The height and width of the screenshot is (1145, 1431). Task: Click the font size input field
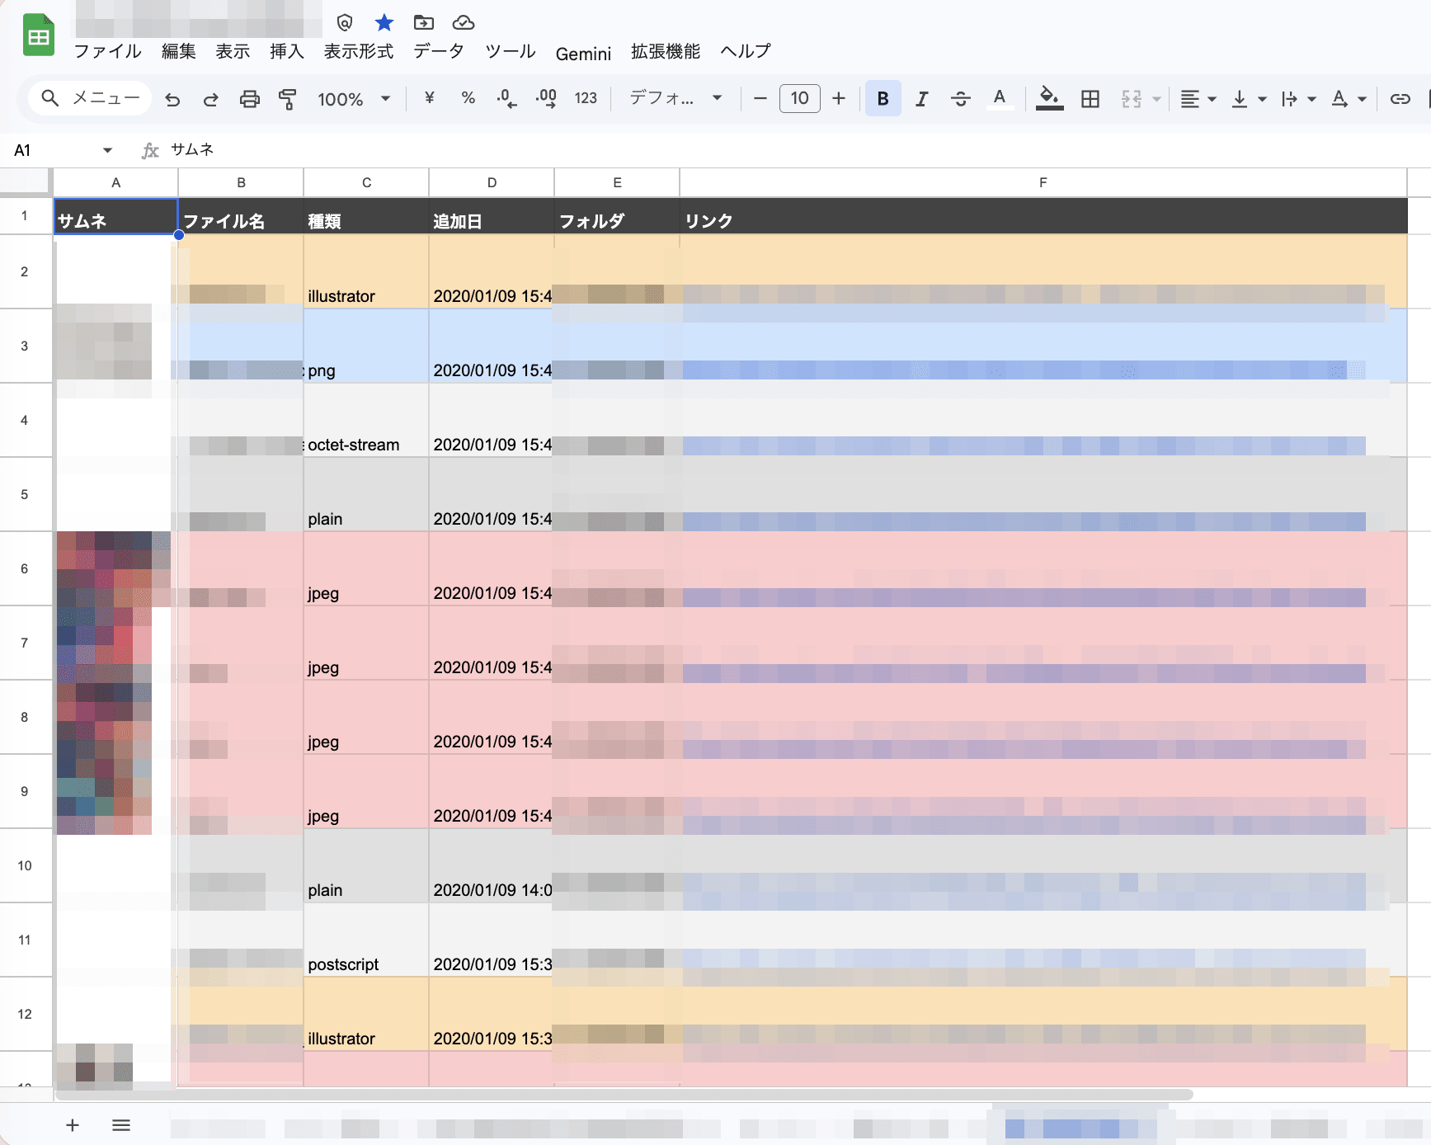pyautogui.click(x=799, y=99)
